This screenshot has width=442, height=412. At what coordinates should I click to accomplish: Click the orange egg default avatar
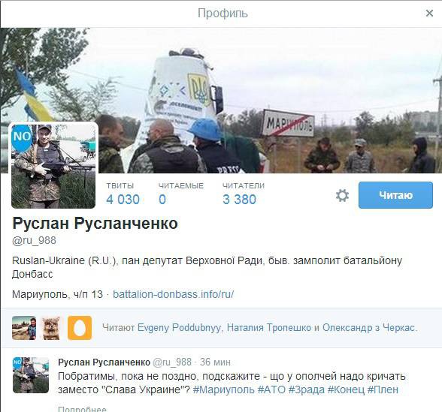point(80,328)
